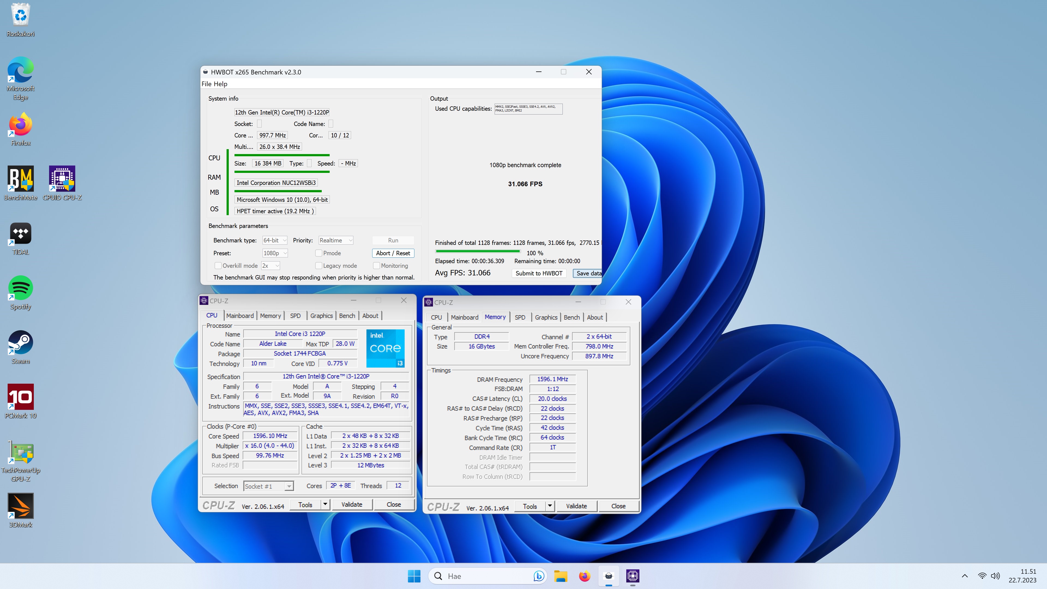
Task: Click the green CPU indicator bar in System info
Action: pyautogui.click(x=282, y=155)
